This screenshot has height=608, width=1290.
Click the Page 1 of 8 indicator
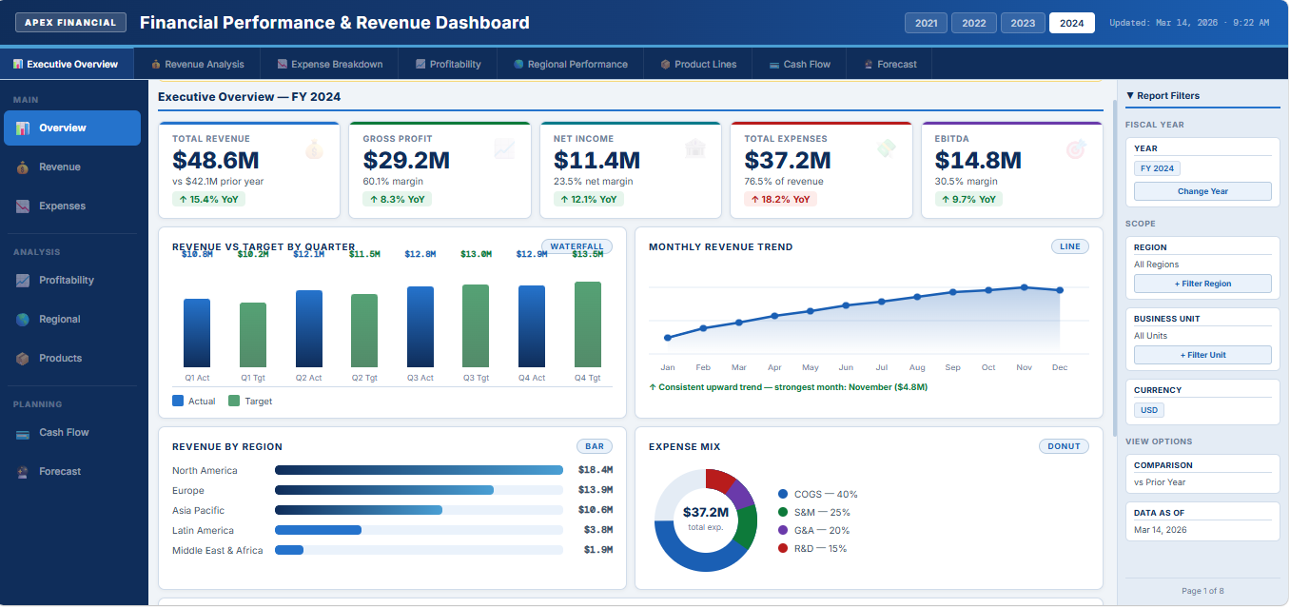tap(1202, 591)
